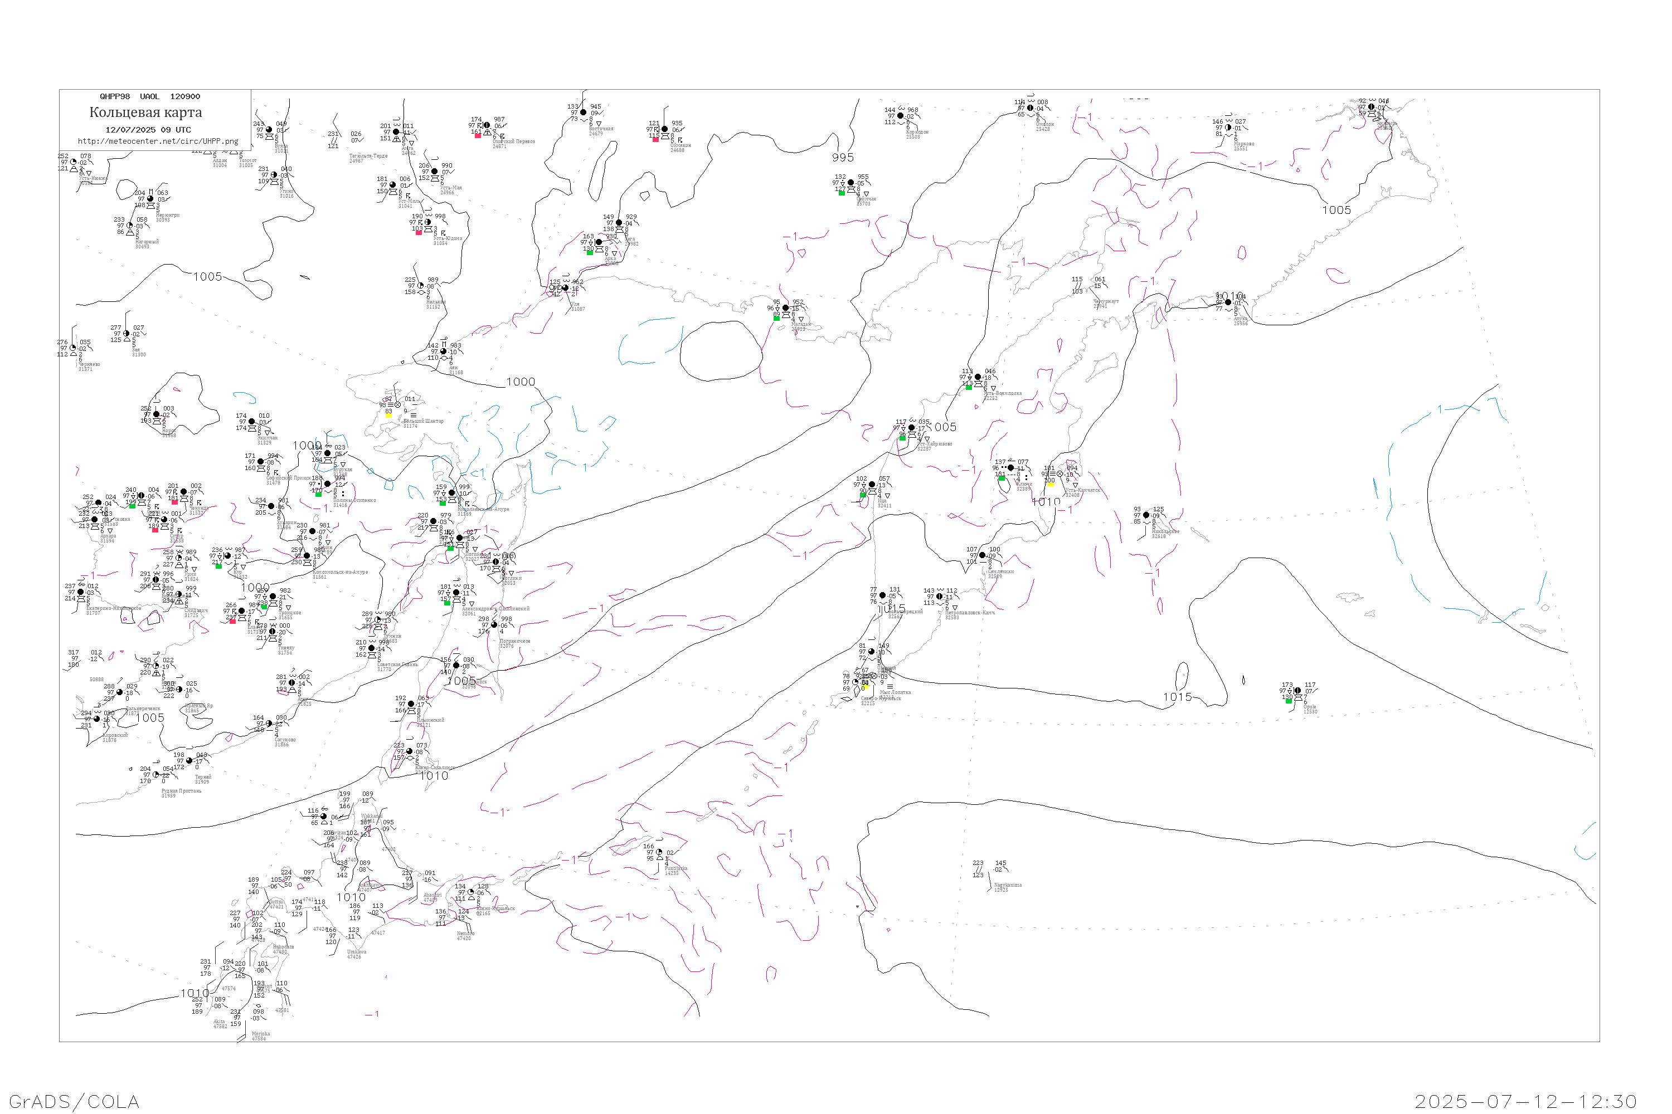Click the Нерюнгри station circle symbol
The height and width of the screenshot is (1114, 1672).
pos(150,199)
